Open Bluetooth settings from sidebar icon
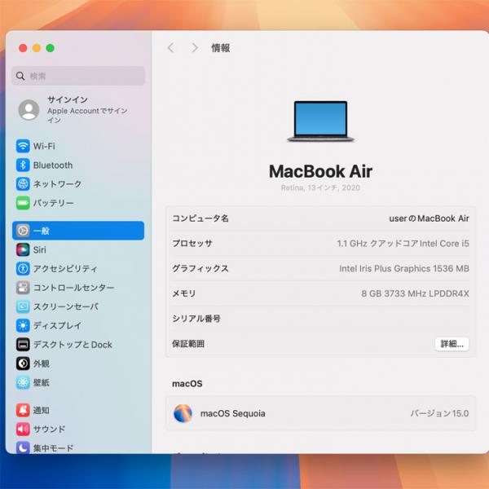Image resolution: width=489 pixels, height=489 pixels. (x=23, y=165)
